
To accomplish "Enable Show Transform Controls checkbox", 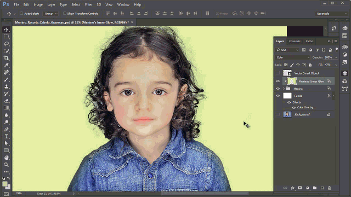I will (x=65, y=13).
